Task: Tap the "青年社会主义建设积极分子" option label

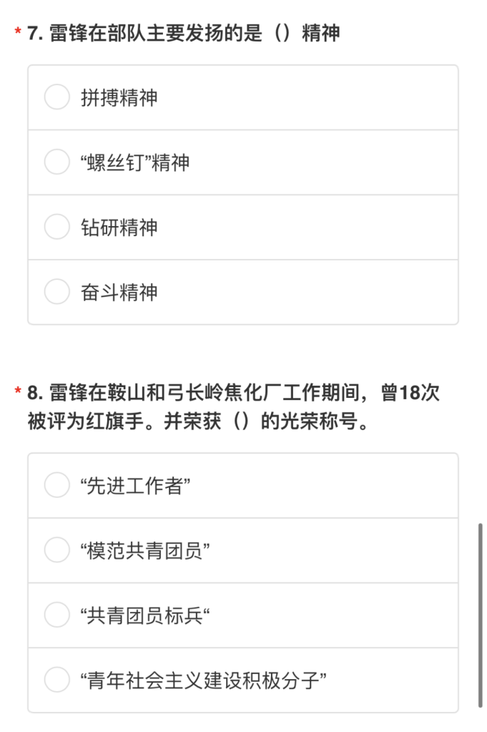Action: pyautogui.click(x=205, y=680)
